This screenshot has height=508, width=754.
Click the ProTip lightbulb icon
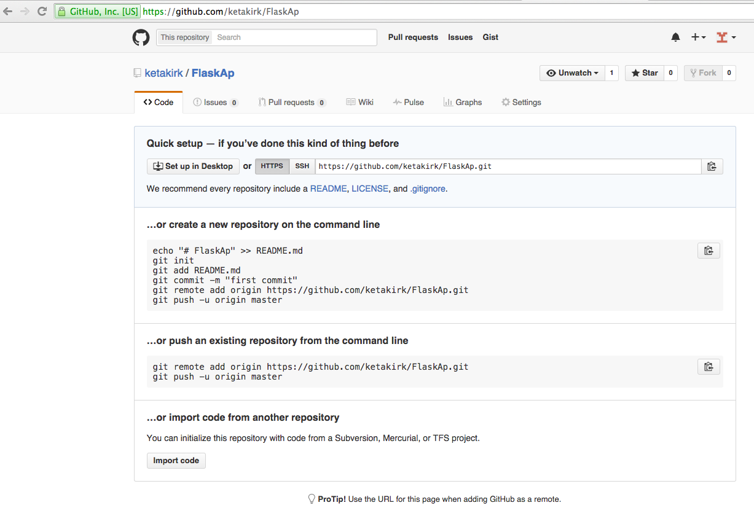click(312, 499)
